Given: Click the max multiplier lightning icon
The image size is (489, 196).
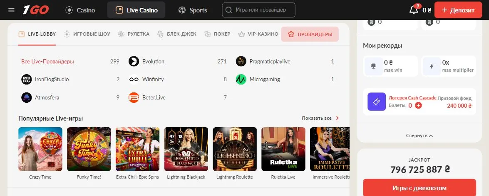Looking at the screenshot, I should click(x=432, y=66).
